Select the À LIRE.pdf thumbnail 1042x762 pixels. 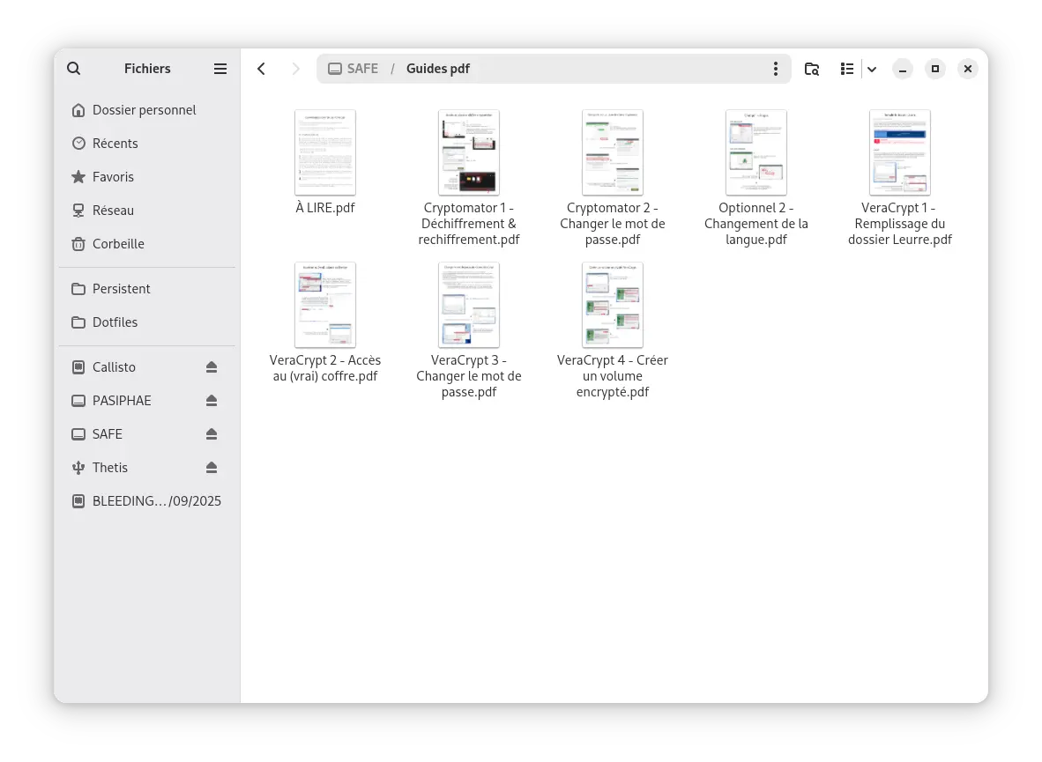tap(325, 152)
